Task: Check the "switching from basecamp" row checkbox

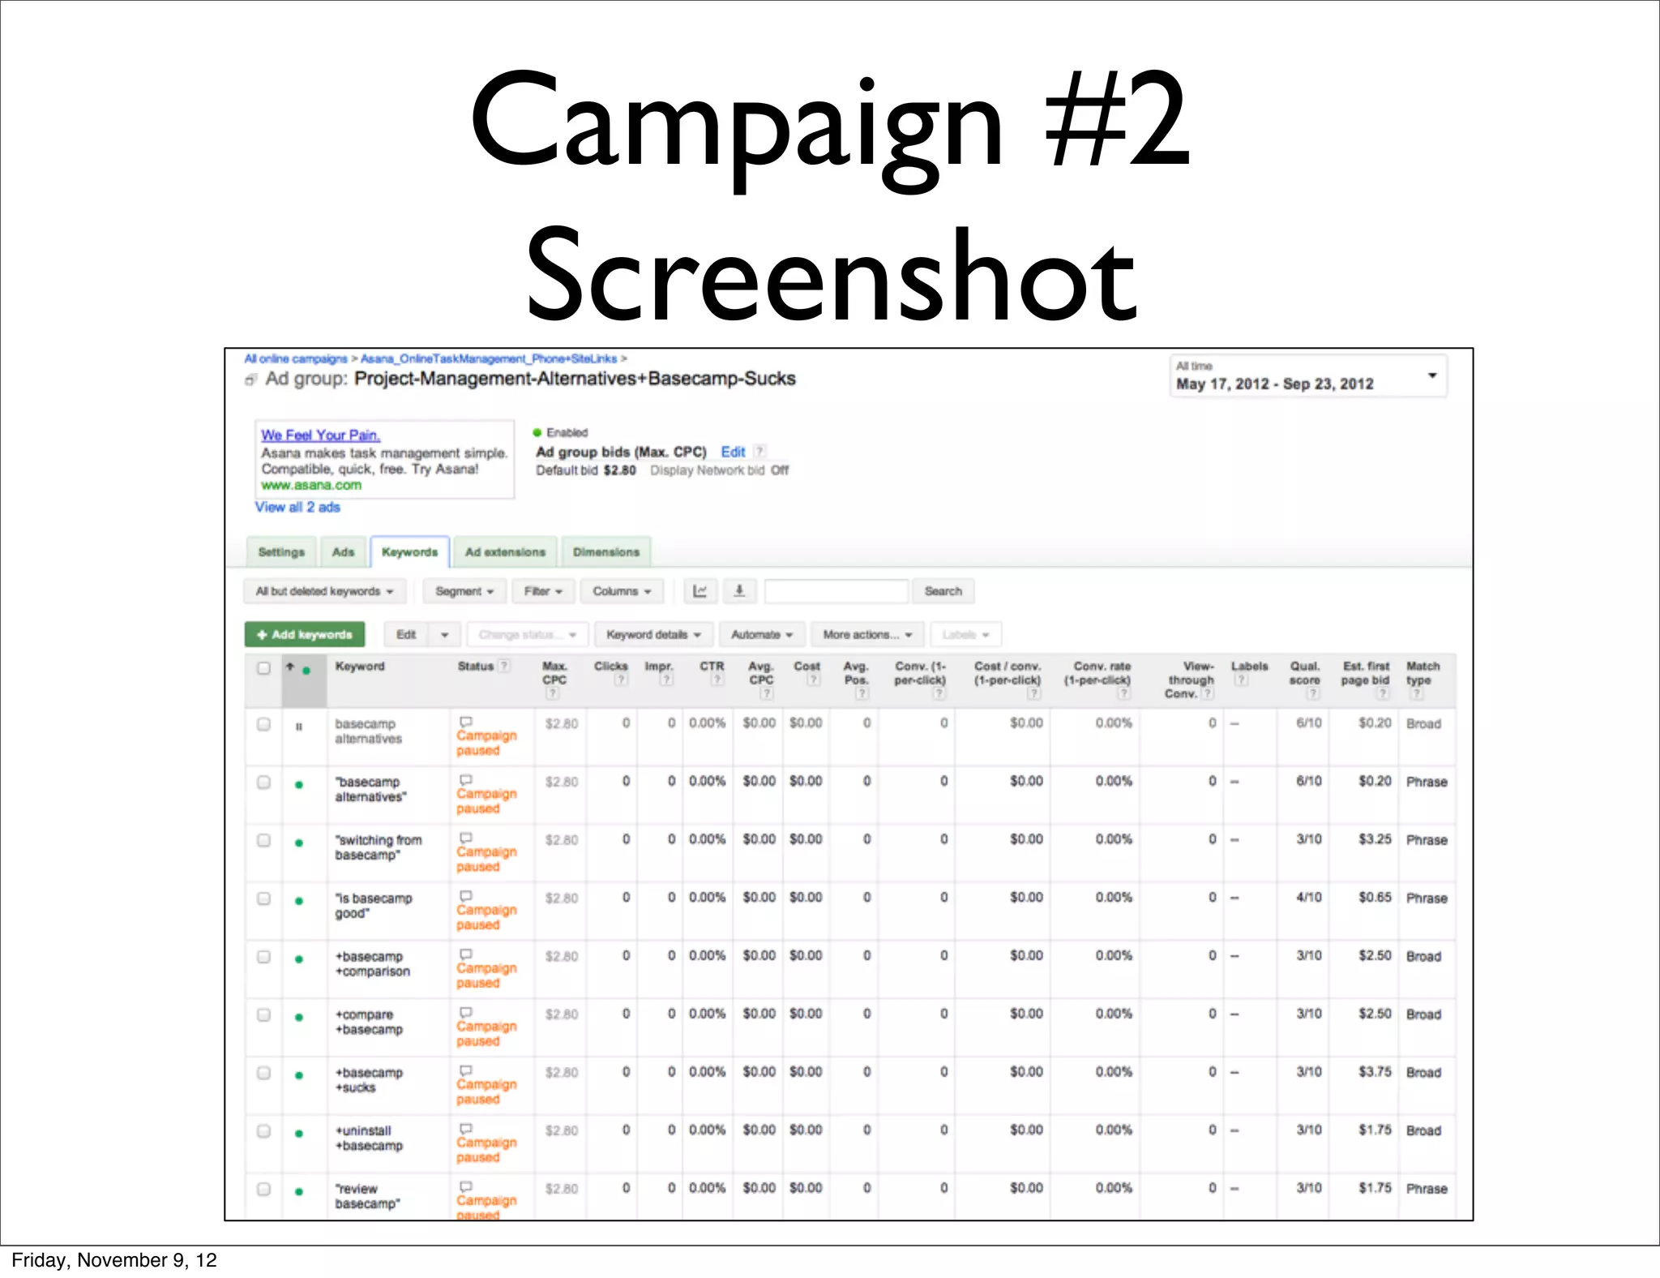Action: (x=263, y=840)
